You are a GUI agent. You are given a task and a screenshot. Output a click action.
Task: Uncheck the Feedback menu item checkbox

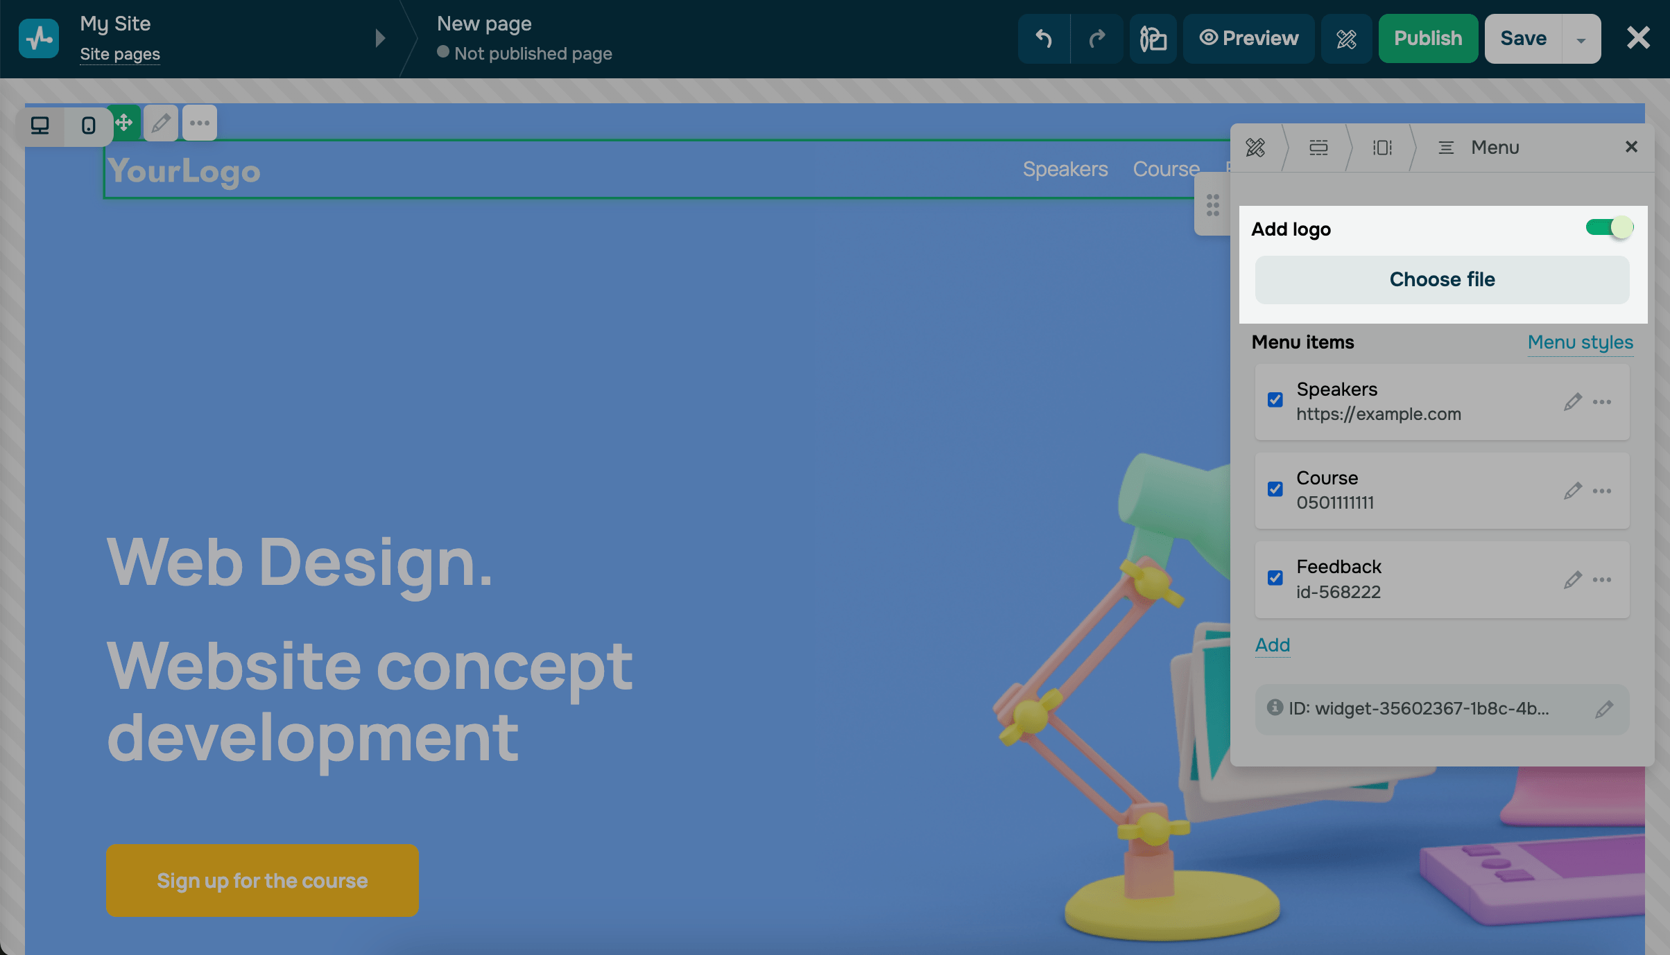1275,578
